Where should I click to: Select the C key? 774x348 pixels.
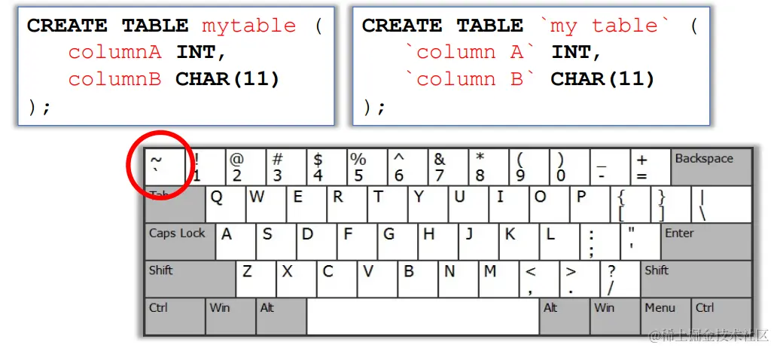click(337, 279)
